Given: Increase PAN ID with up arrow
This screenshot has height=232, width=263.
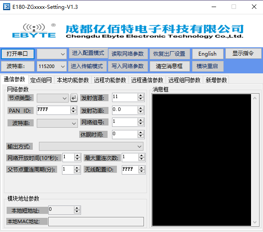Looking at the screenshot, I should click(x=73, y=108).
